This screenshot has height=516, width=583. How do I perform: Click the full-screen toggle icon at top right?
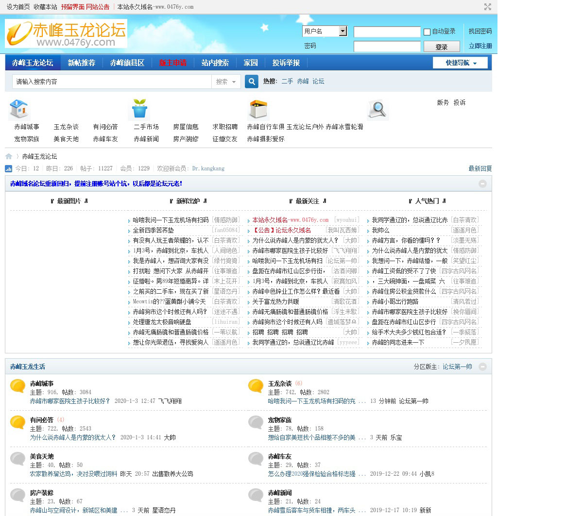coord(487,7)
